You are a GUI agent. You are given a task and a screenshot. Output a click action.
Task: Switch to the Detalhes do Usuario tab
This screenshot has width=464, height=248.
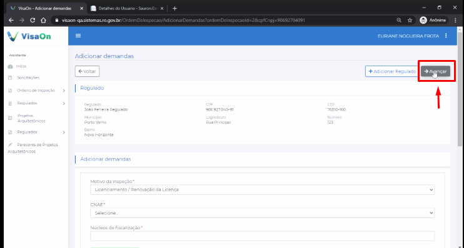pos(127,8)
